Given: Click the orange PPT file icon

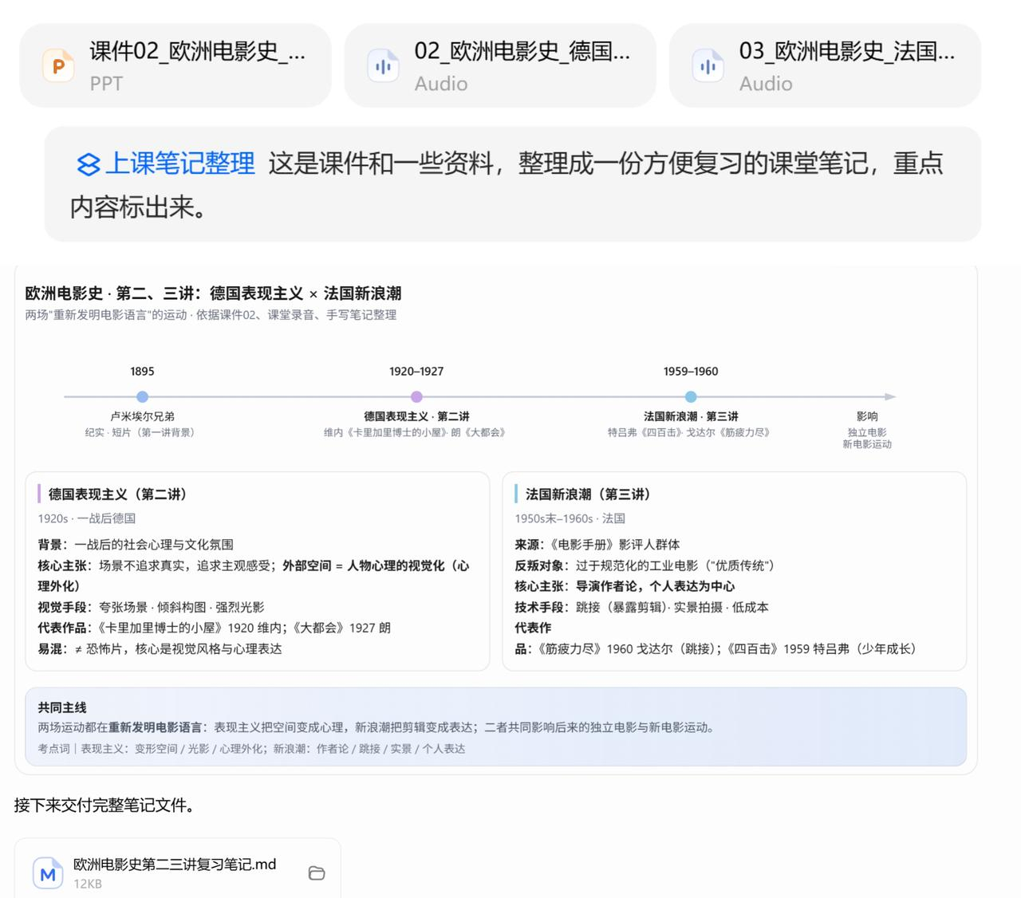Looking at the screenshot, I should tap(58, 66).
